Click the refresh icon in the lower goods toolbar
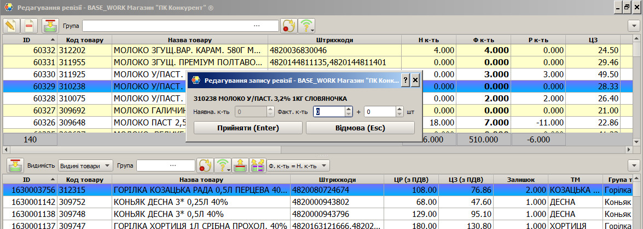The height and width of the screenshot is (229, 643). (205, 165)
